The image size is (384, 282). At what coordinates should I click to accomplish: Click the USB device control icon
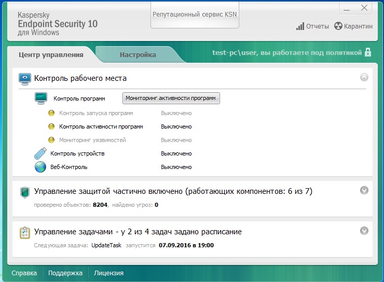40,153
